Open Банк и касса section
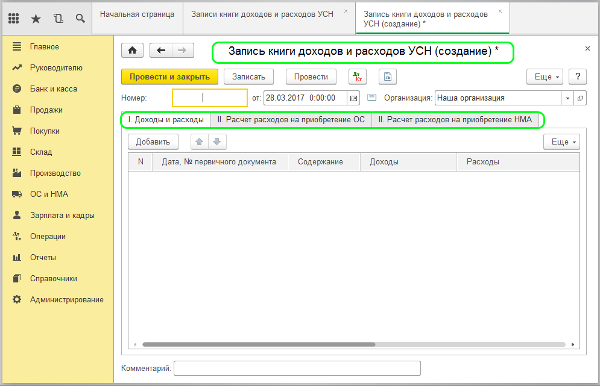The image size is (600, 386). point(53,89)
